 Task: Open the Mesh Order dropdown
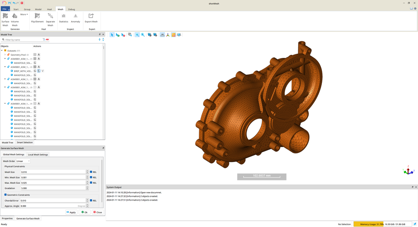pos(23,161)
